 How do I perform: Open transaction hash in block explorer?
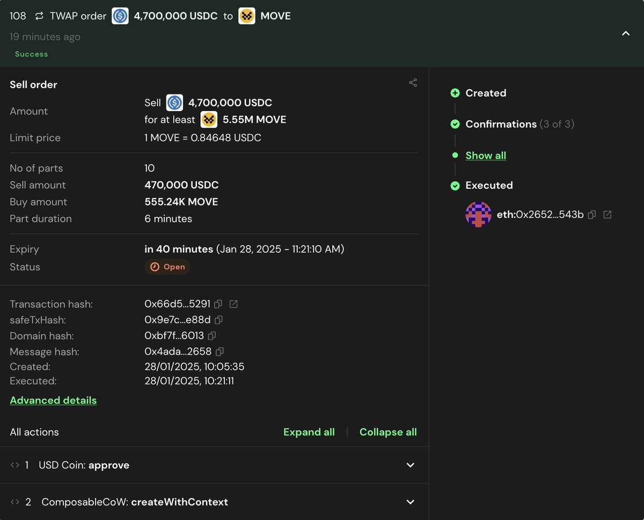pos(233,304)
